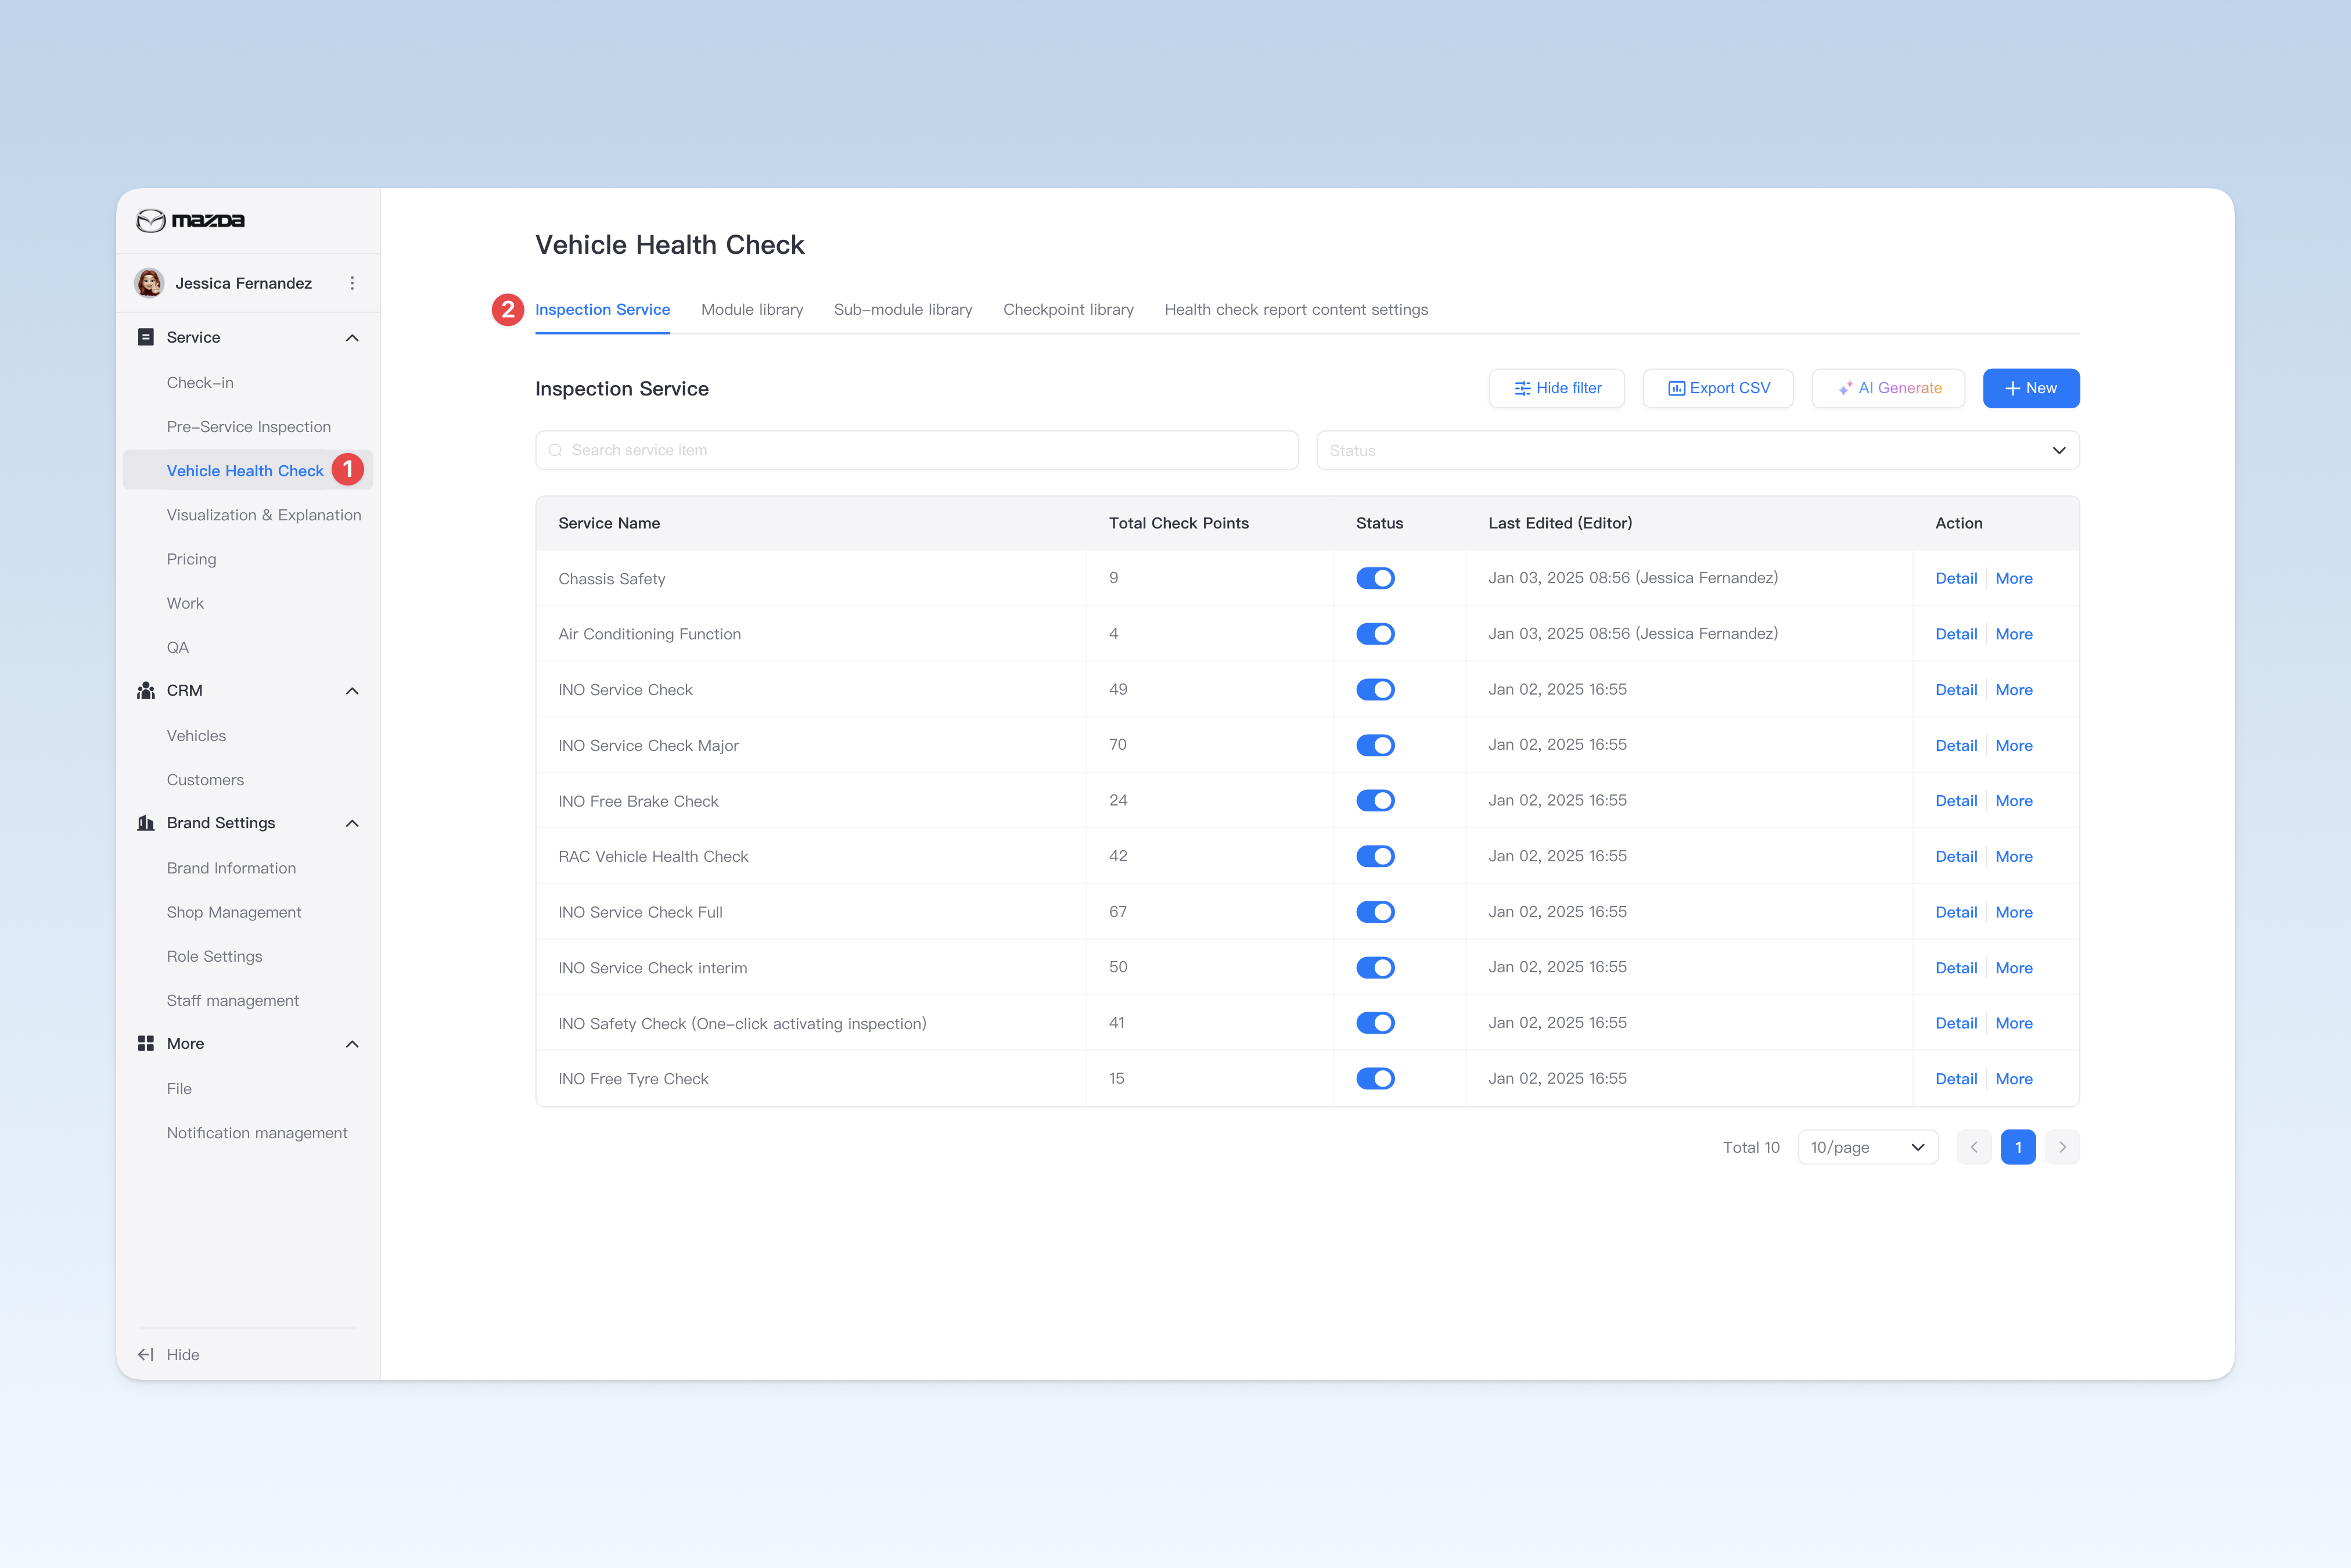Screen dimensions: 2351x1568
Task: Click the Service section icon
Action: pyautogui.click(x=146, y=337)
